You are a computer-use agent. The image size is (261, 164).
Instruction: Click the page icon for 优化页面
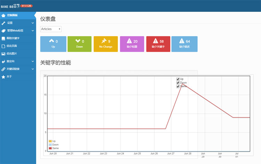click(3, 46)
